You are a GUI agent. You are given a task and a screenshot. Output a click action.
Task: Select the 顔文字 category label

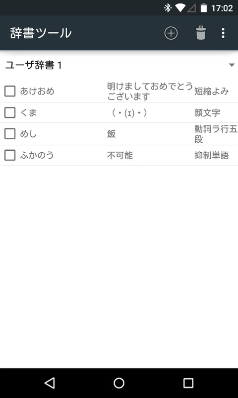207,113
